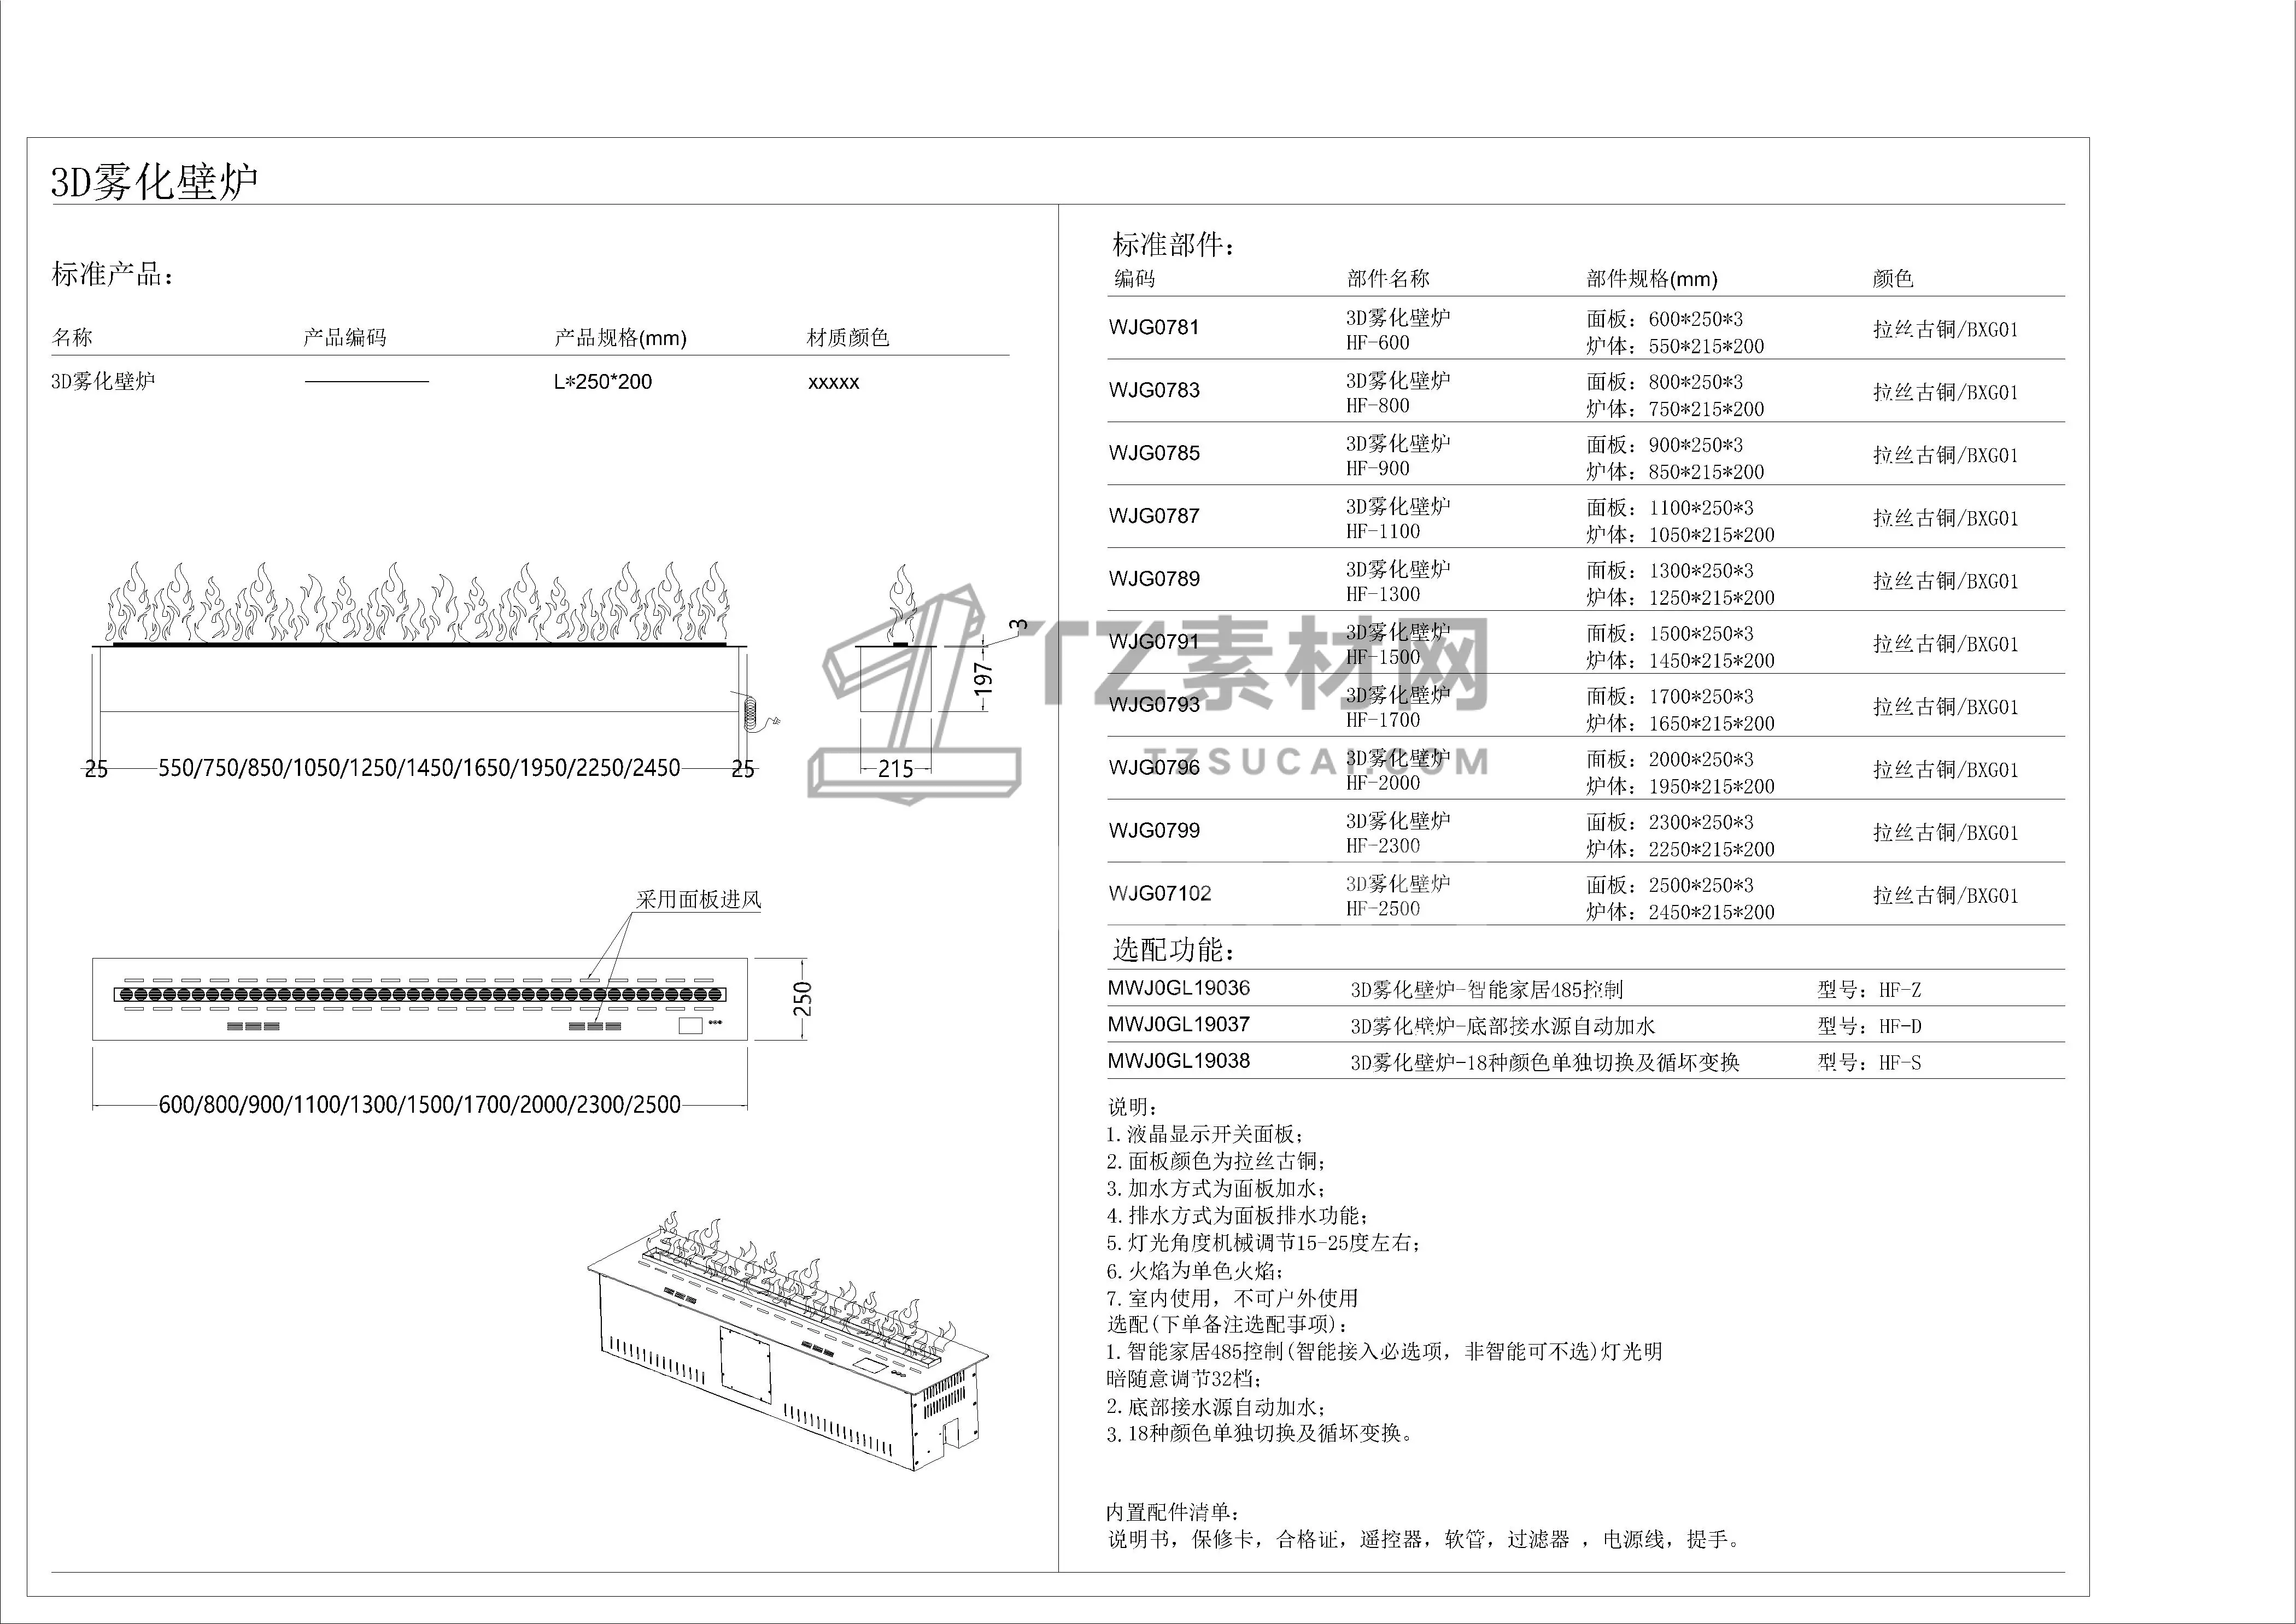Click the 型号 HF-D model label
Screen dimensions: 2296x1624
tap(1869, 1026)
